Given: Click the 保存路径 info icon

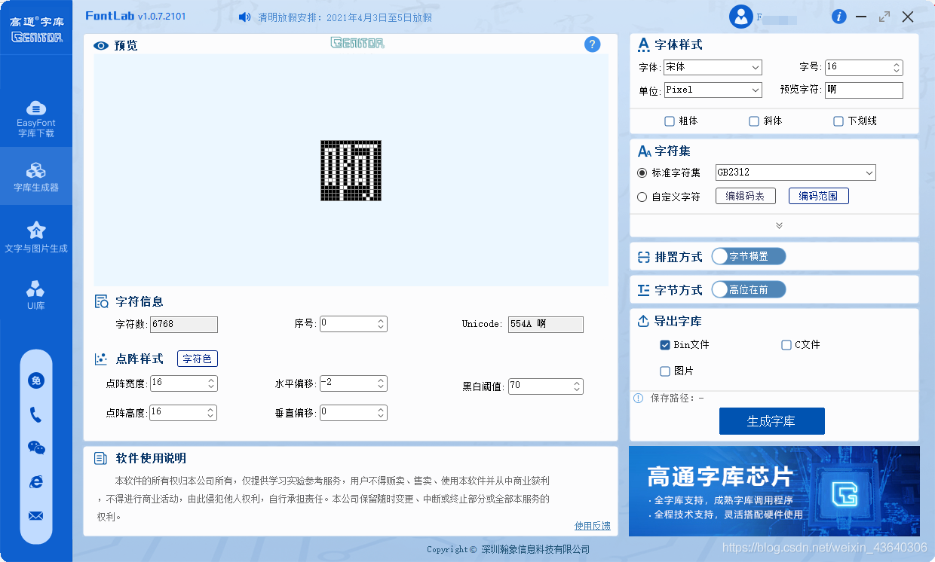Looking at the screenshot, I should (639, 398).
